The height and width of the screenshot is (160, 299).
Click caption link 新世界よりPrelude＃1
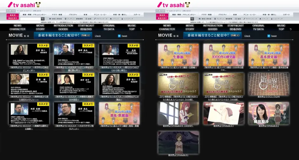(x=178, y=155)
